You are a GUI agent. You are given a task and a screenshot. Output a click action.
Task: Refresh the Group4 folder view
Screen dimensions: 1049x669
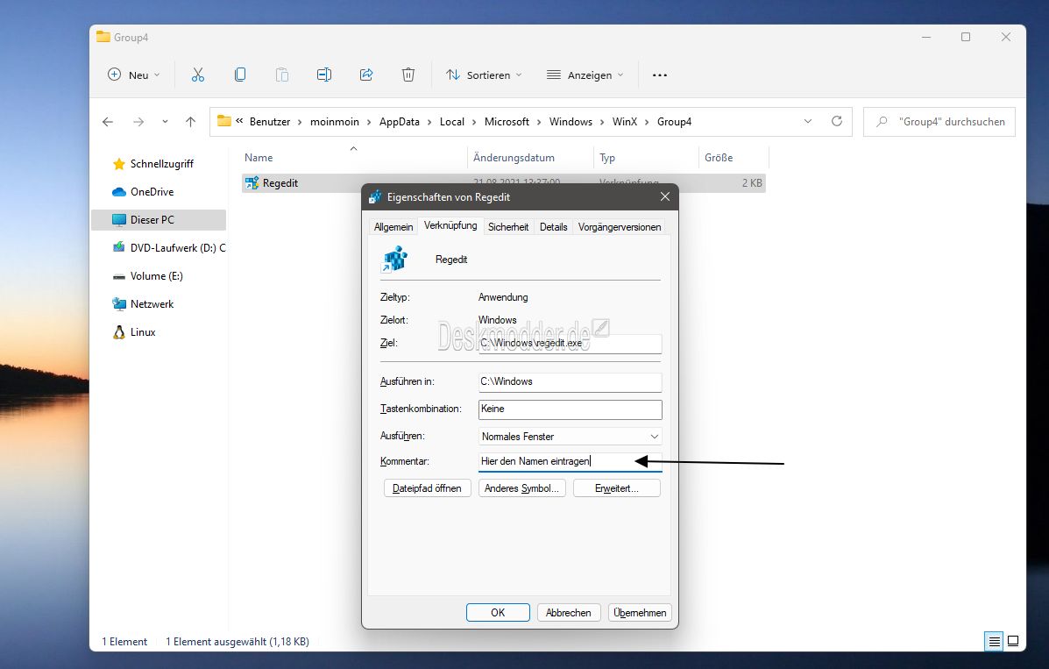coord(836,121)
